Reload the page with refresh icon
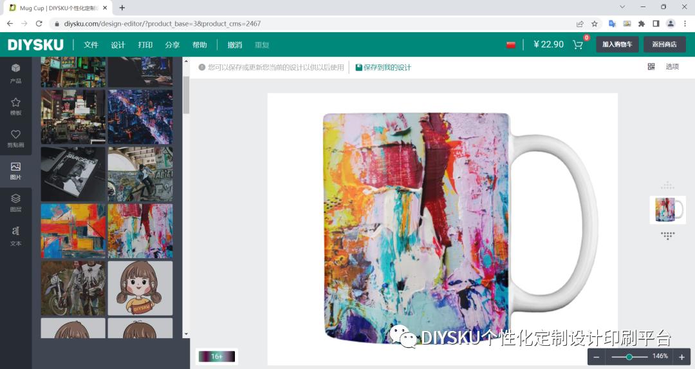This screenshot has height=369, width=695. 39,24
